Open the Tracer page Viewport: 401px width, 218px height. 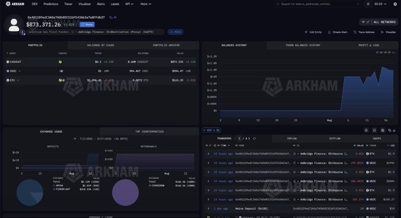coord(68,4)
